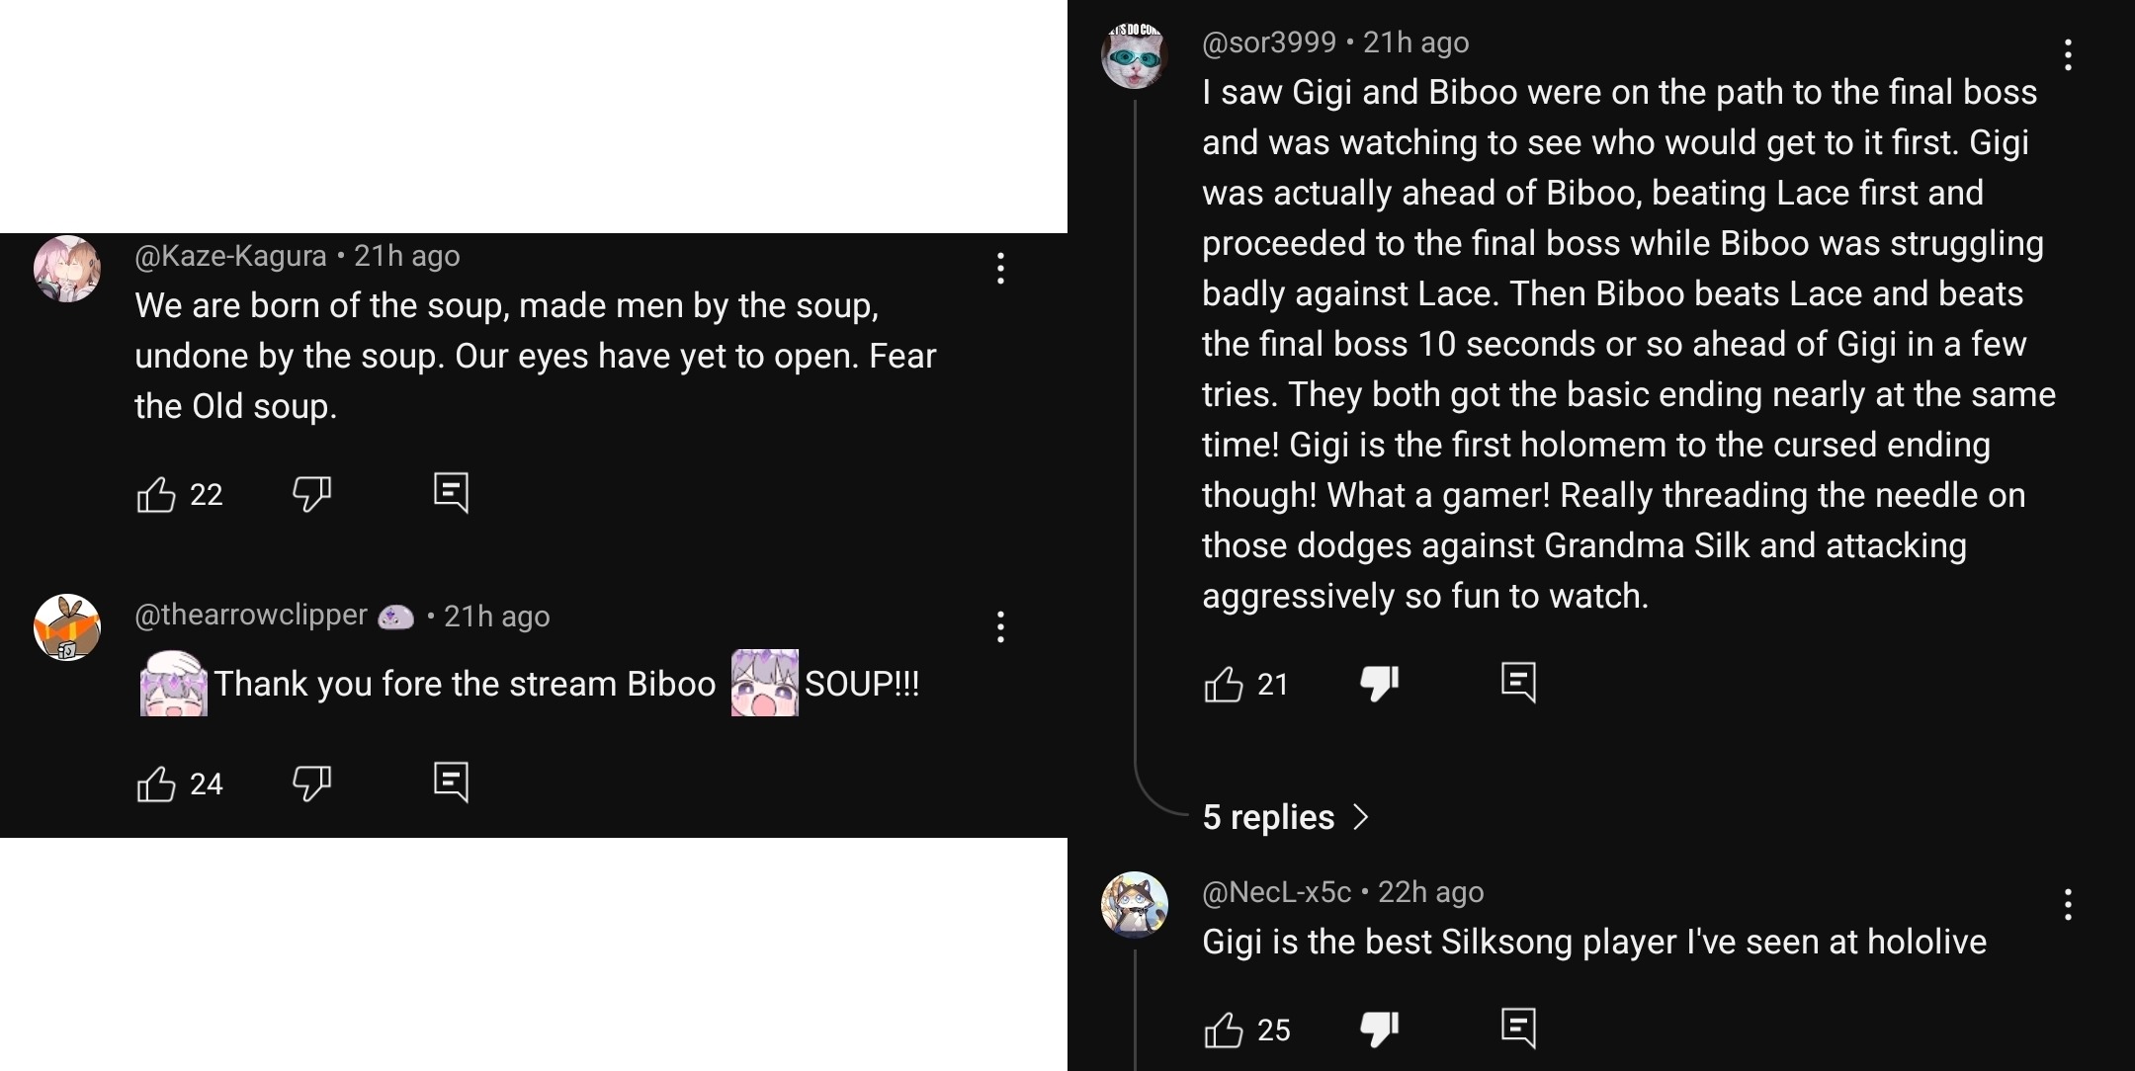Reply to @Kaze-Kagura's comment

pyautogui.click(x=451, y=492)
